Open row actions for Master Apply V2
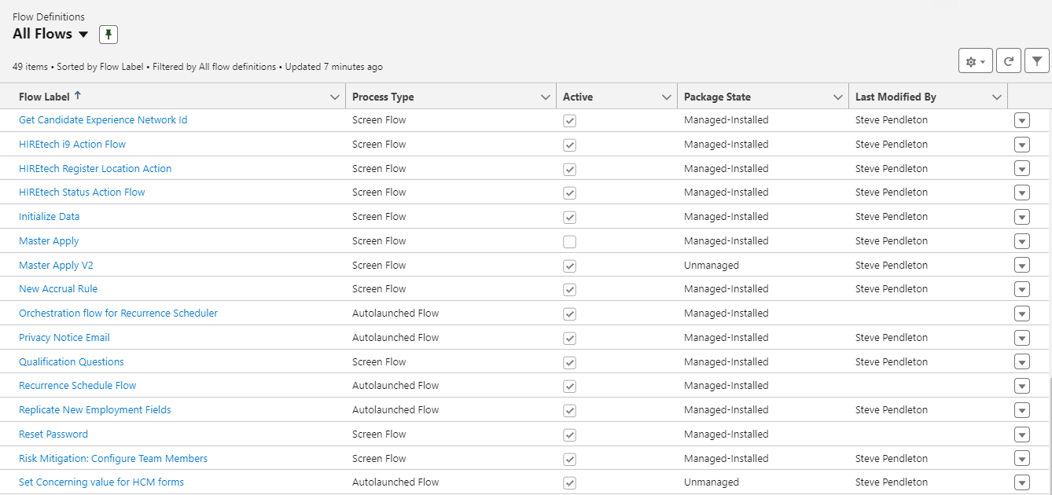 click(x=1021, y=266)
